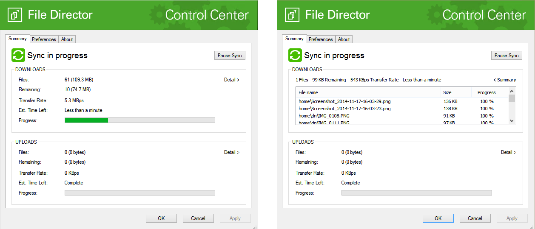The width and height of the screenshot is (535, 229).
Task: Click the 136 KB size cell
Action: (x=450, y=101)
